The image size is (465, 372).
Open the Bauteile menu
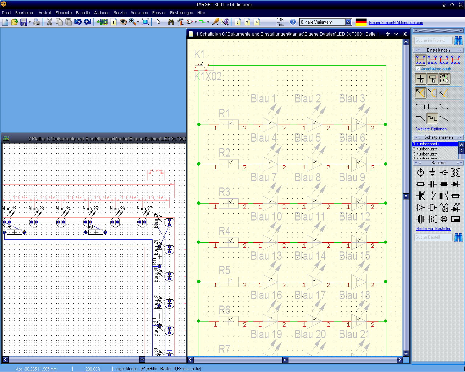82,13
